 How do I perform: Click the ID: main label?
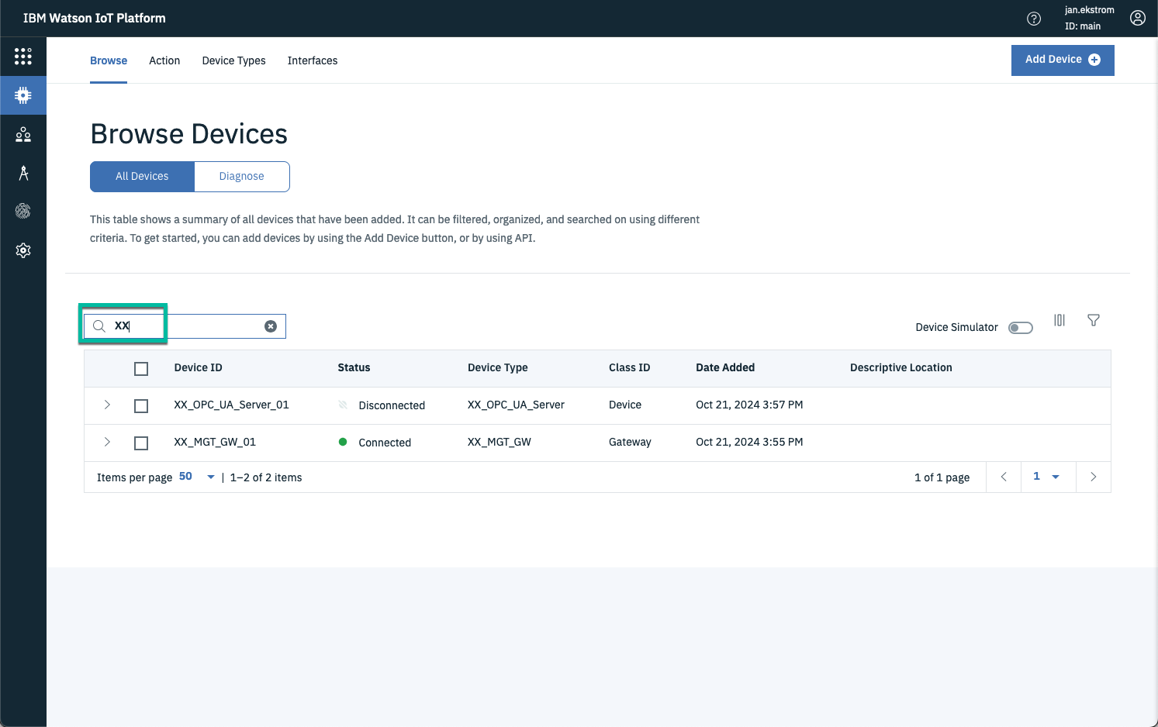(x=1083, y=26)
